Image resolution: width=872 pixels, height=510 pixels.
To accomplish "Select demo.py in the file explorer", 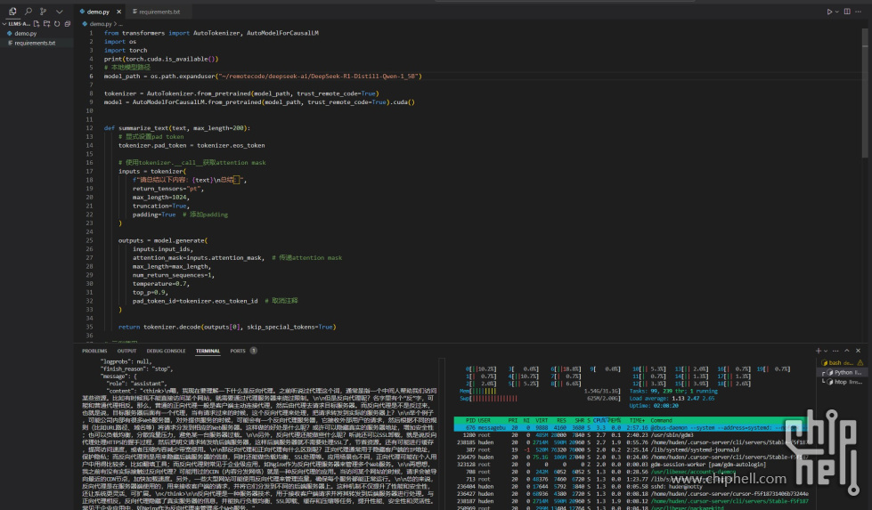I will click(37, 33).
